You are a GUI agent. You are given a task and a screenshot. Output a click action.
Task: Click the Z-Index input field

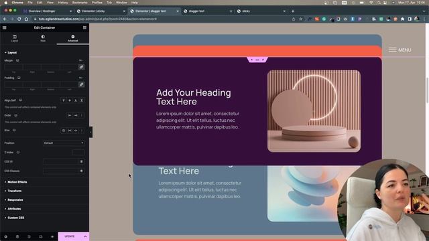[78, 153]
